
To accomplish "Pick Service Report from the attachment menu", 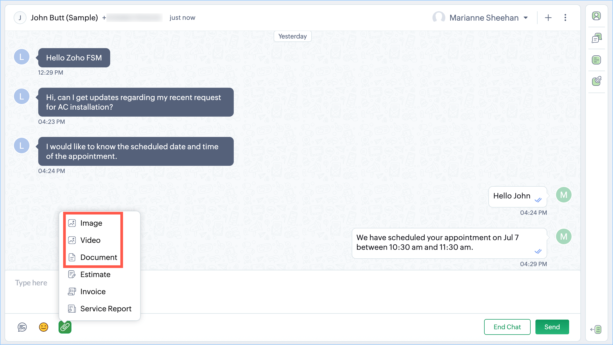I will pos(106,309).
